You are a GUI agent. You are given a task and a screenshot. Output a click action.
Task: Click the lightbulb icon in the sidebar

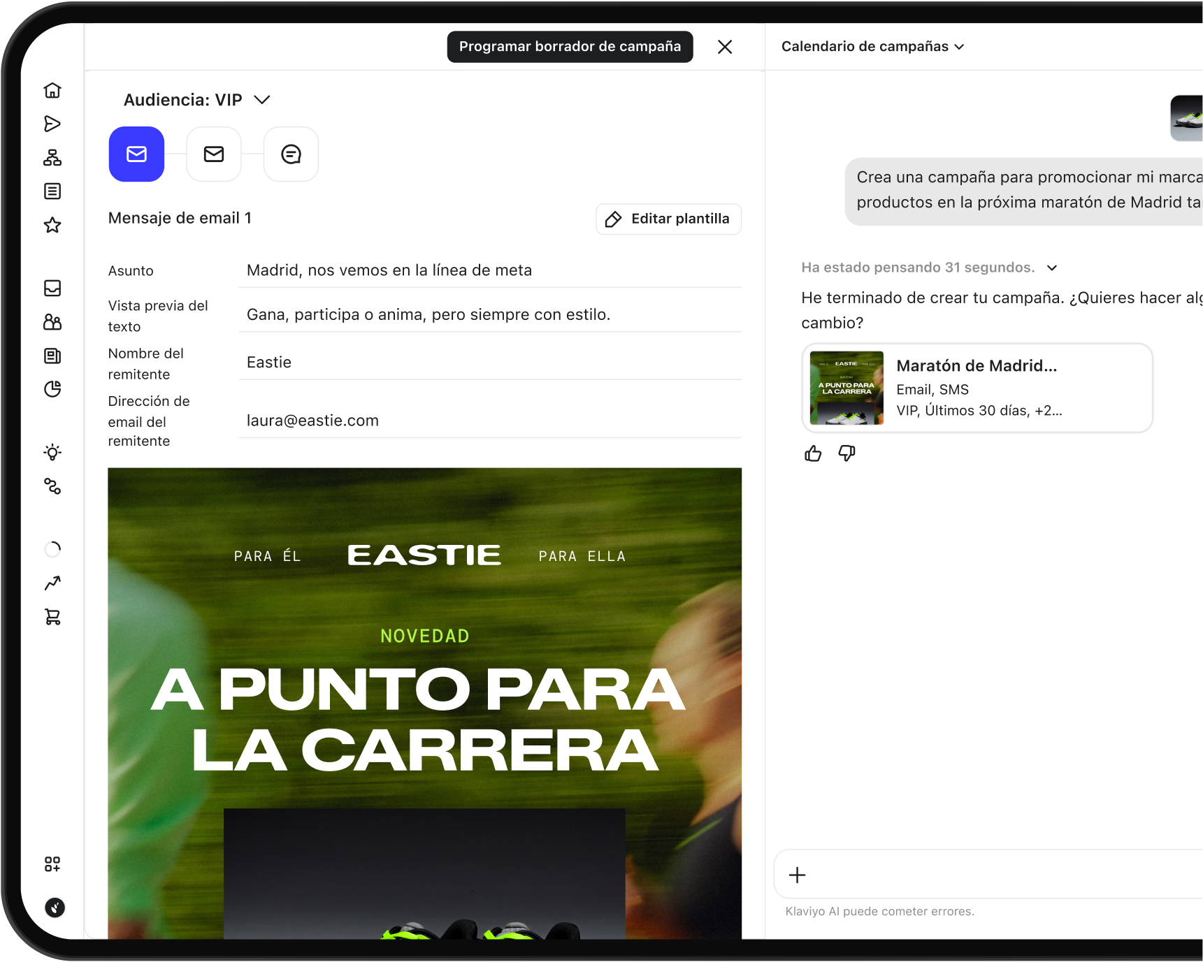click(x=52, y=452)
